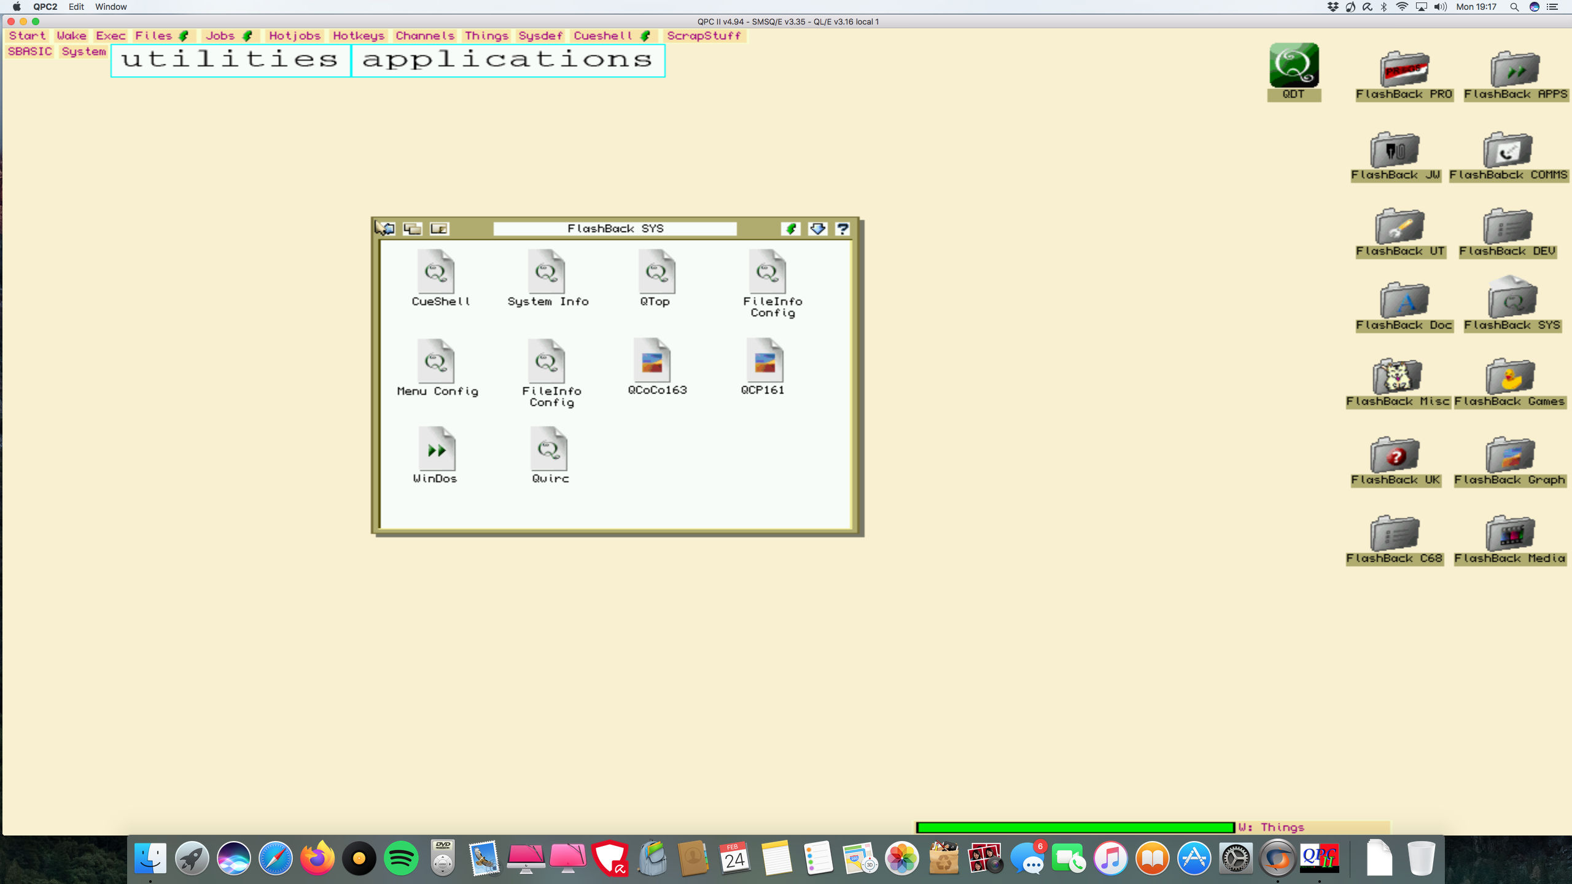Open the QDT desktop icon
The height and width of the screenshot is (884, 1572).
(x=1294, y=65)
